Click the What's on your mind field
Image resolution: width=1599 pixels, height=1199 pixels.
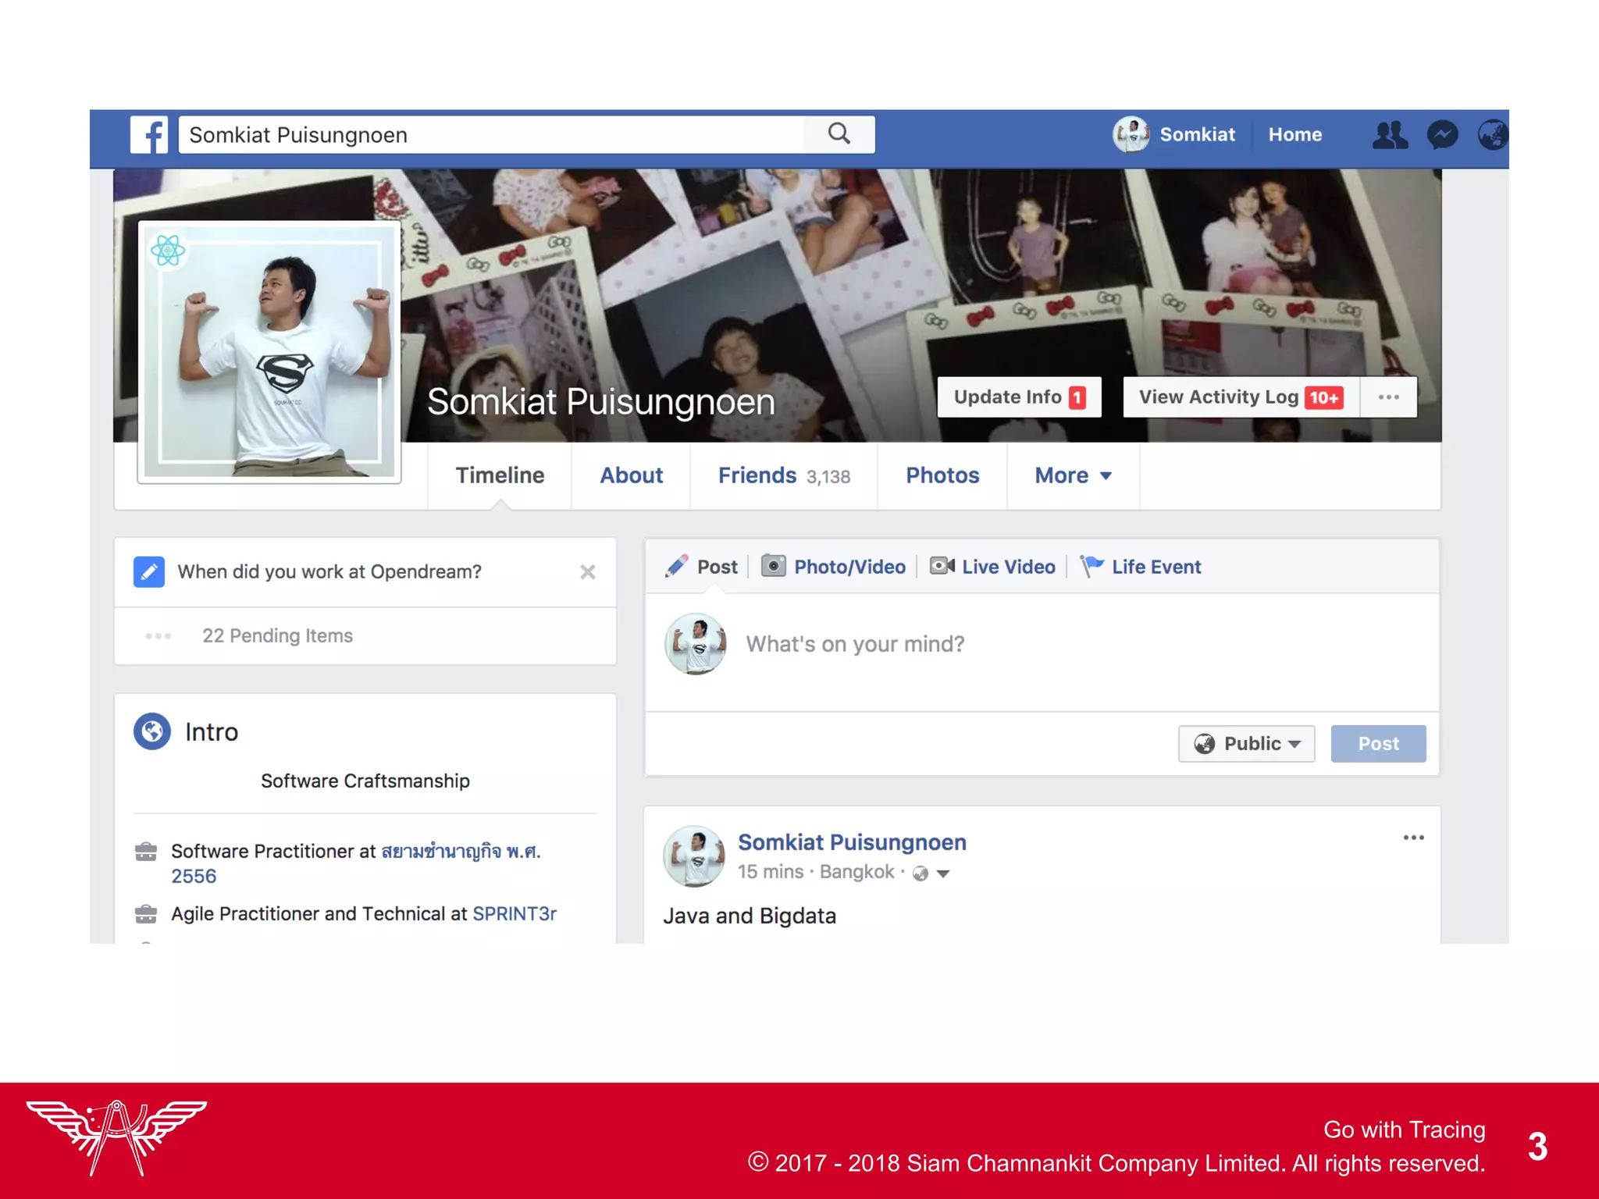point(855,644)
